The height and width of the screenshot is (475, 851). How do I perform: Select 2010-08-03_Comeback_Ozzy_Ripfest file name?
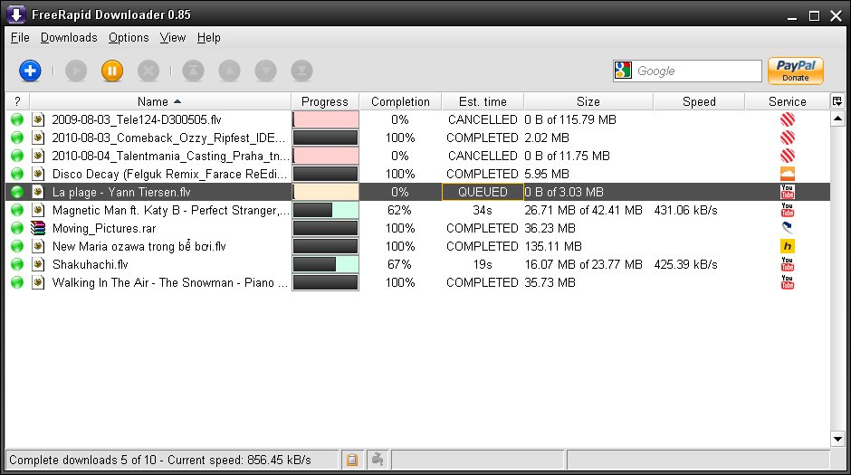[168, 138]
